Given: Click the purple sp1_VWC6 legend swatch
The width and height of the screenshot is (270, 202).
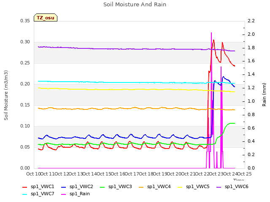Looking at the screenshot, I should (219, 187).
